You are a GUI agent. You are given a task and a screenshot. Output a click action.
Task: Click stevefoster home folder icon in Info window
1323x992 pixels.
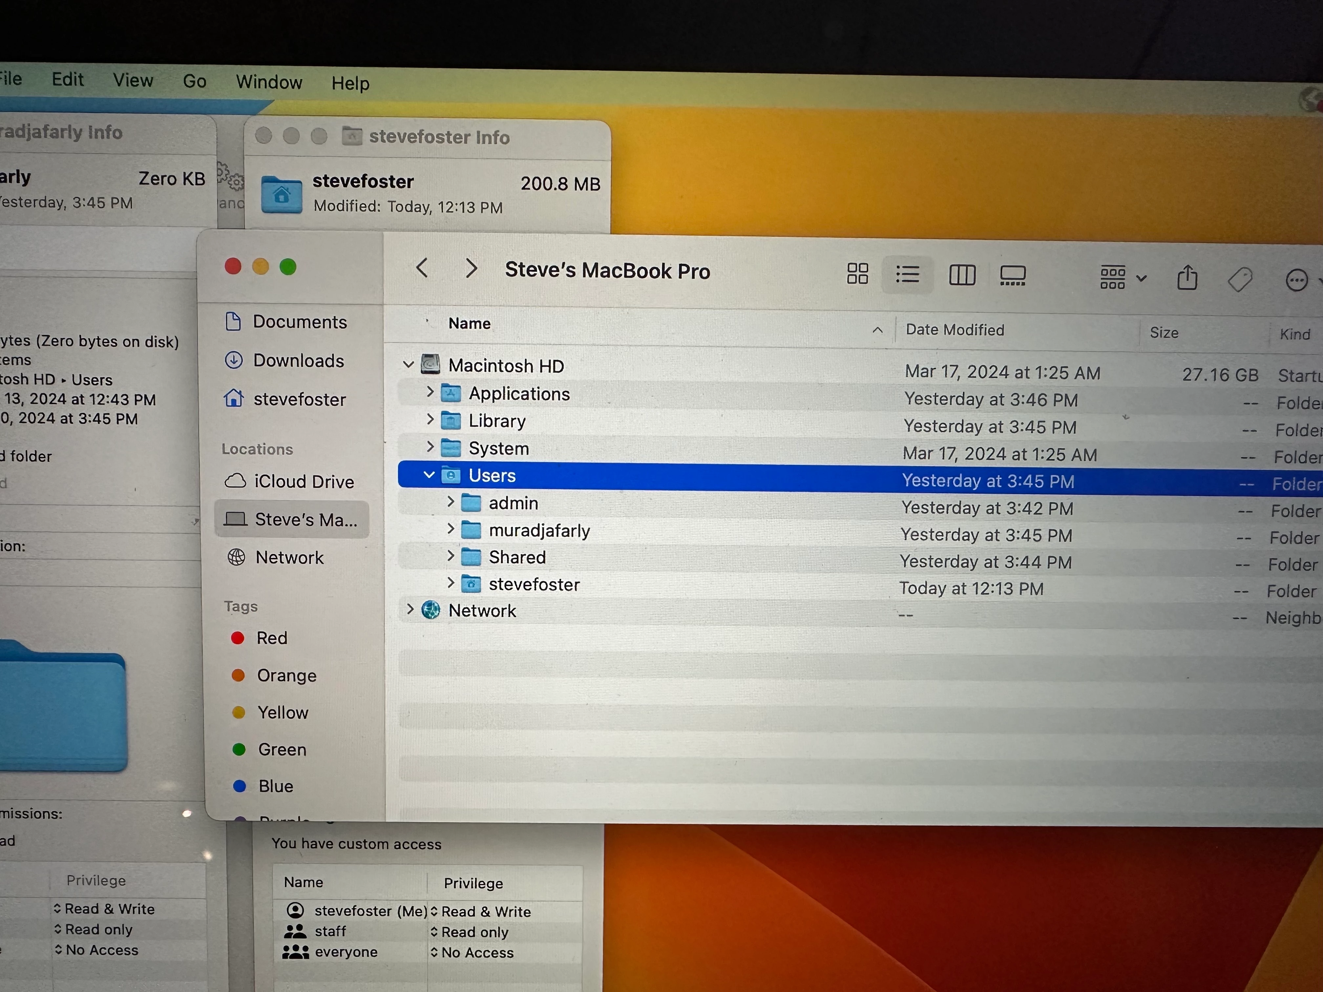(x=282, y=194)
